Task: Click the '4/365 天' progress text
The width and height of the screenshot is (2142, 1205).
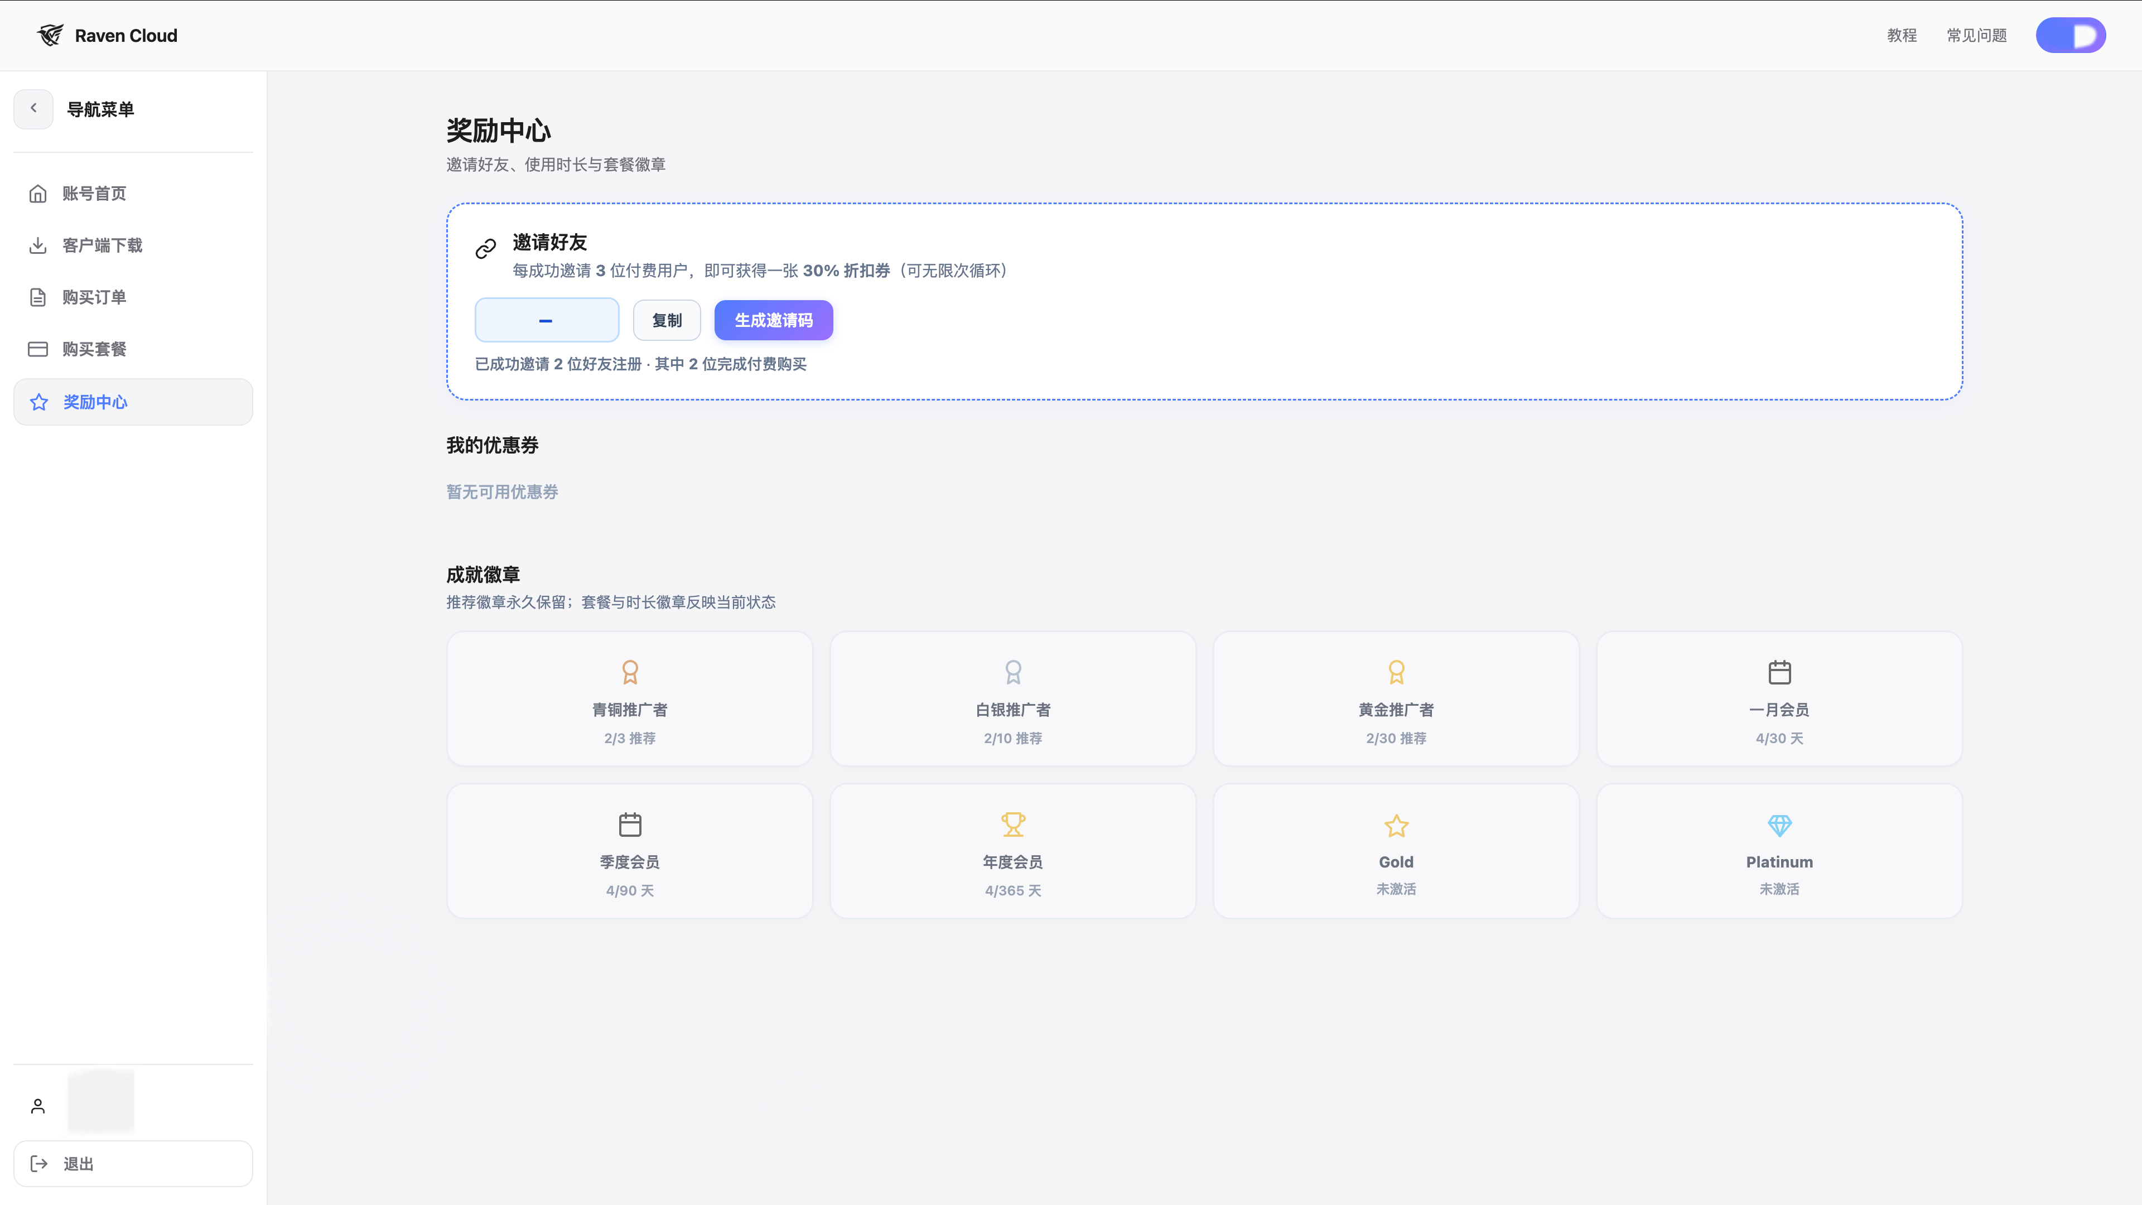Action: [x=1013, y=890]
